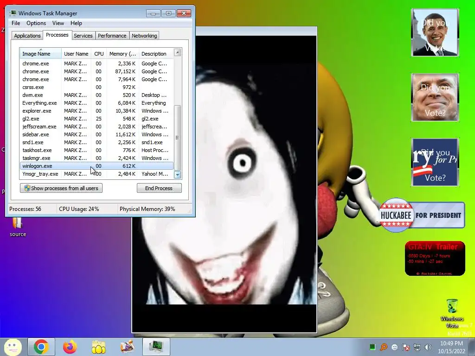Viewport: 475px width, 356px height.
Task: Sort by the Image Name column header
Action: pos(41,54)
